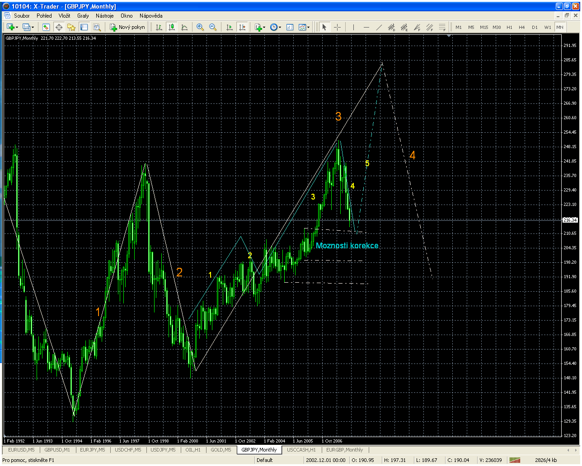Switch to the EURGBP,Monthly chart tab
The height and width of the screenshot is (466, 582).
coord(345,450)
